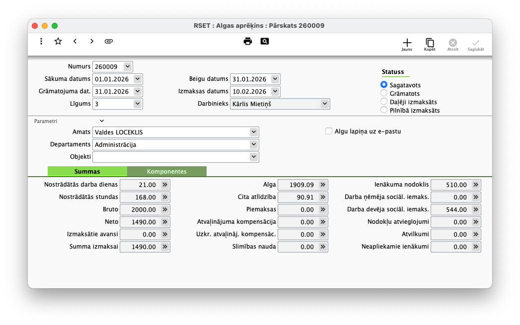Viewport: 520px width, 325px height.
Task: Go to previous record using left chevron
Action: click(x=75, y=41)
